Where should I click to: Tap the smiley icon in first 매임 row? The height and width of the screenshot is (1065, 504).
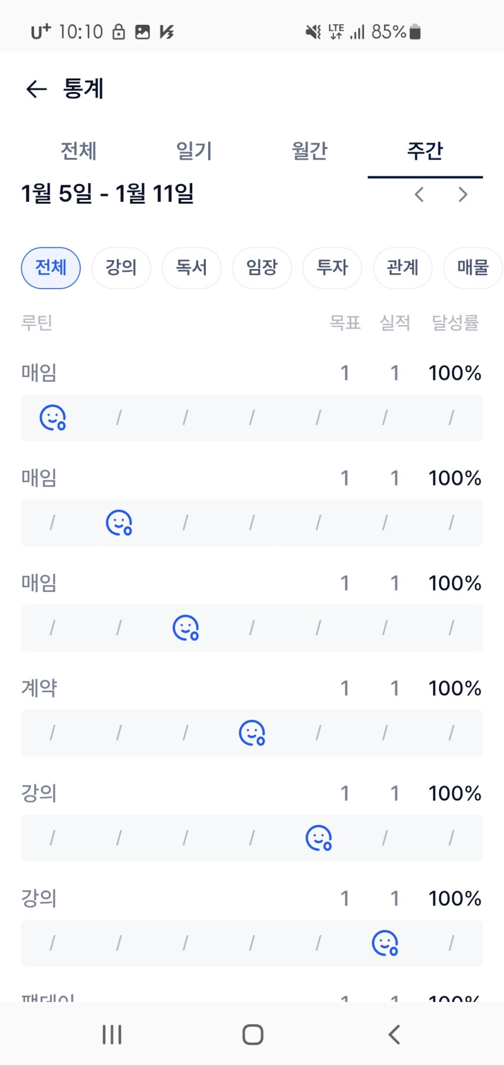point(52,418)
